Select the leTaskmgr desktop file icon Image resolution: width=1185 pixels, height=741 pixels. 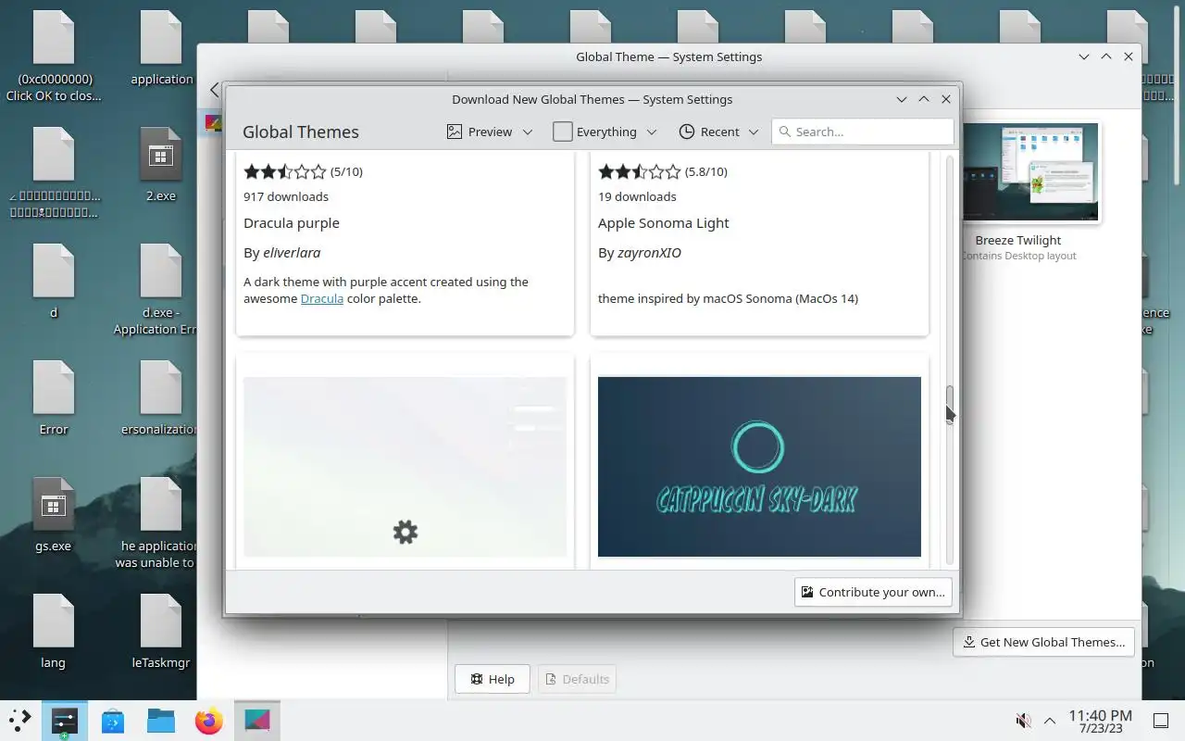(161, 633)
